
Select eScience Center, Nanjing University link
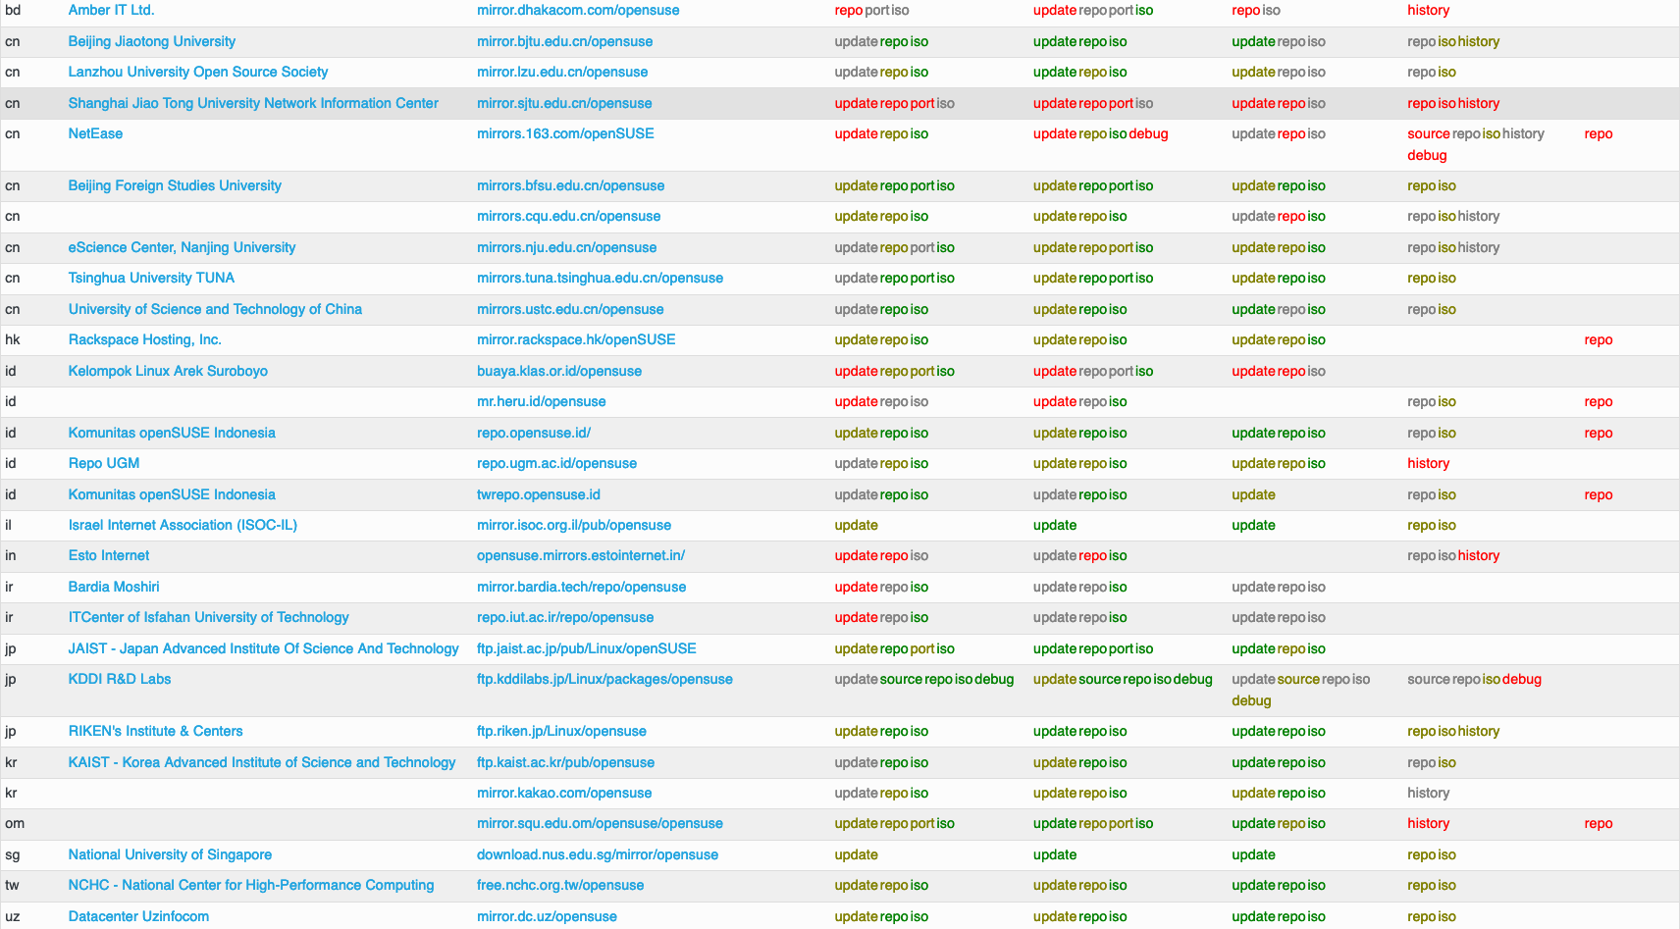[182, 248]
